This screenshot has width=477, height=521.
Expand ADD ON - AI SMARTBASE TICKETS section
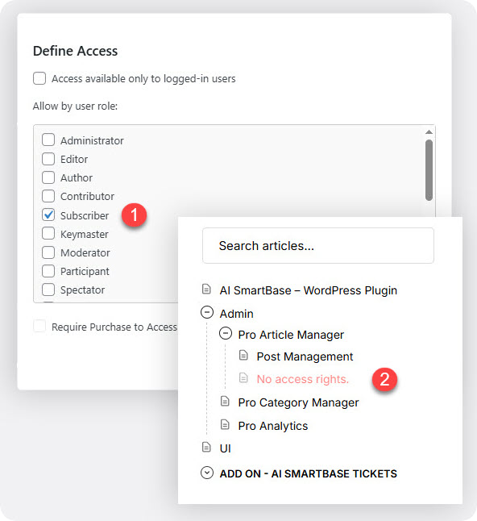pyautogui.click(x=207, y=473)
